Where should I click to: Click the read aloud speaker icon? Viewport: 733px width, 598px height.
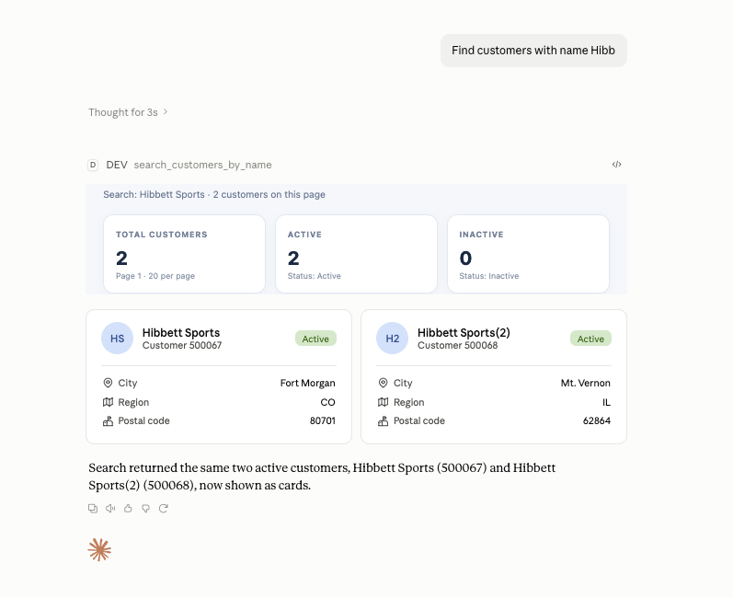[x=110, y=508]
